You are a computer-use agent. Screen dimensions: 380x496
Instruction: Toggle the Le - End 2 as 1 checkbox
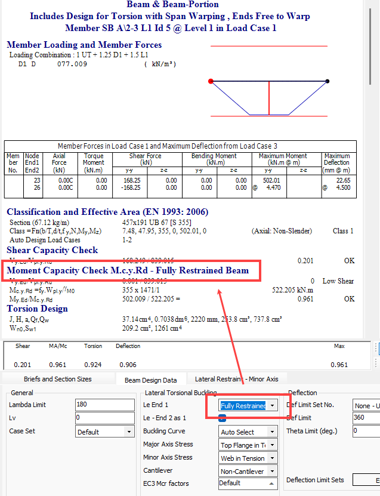[223, 418]
